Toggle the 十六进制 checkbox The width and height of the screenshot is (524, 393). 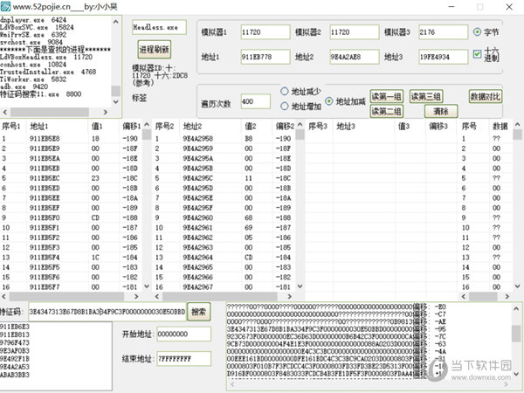[477, 54]
